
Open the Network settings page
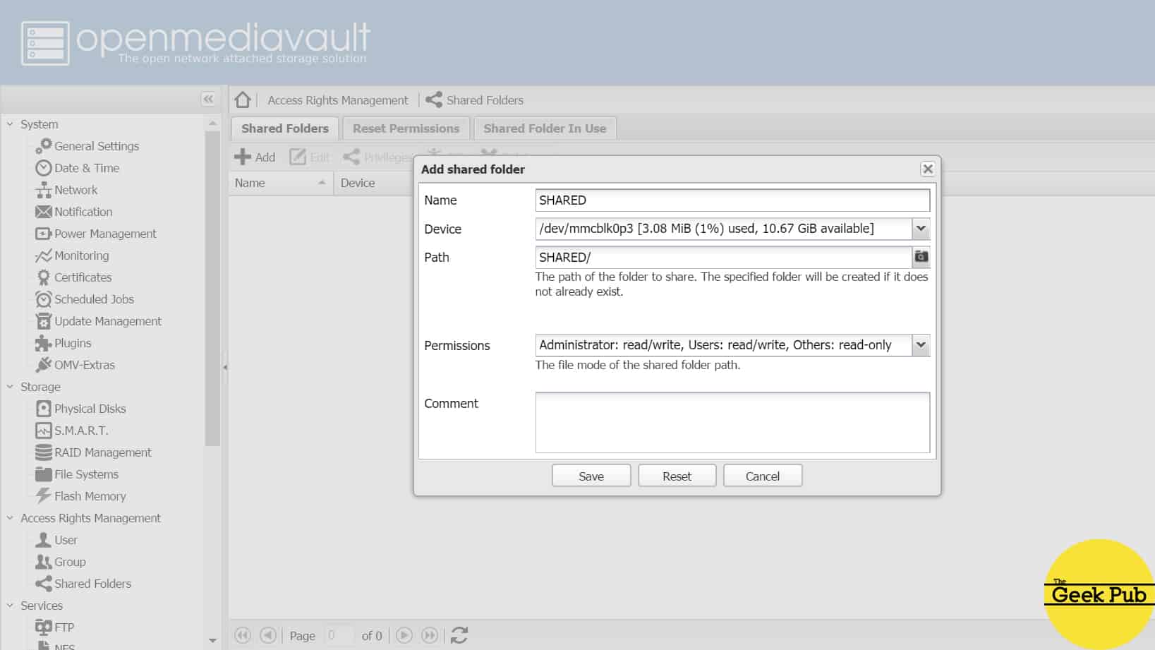(x=67, y=190)
